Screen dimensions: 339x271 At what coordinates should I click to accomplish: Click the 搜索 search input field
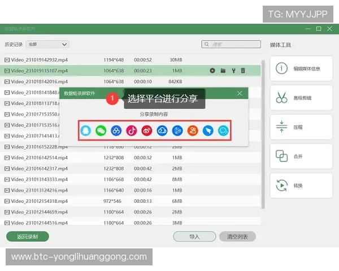tap(231, 44)
